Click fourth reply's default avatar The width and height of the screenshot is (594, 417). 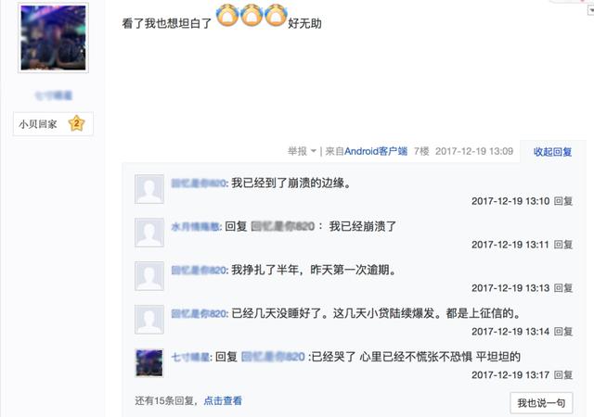pos(149,320)
